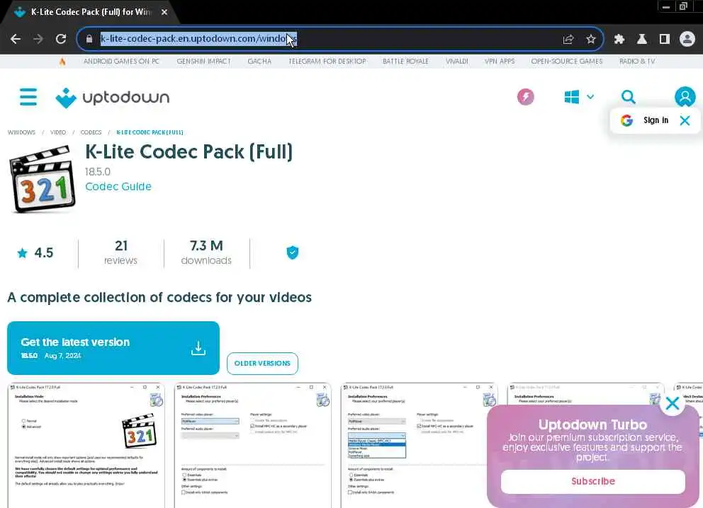Bookmark this page with star icon
This screenshot has height=508, width=703.
(591, 39)
